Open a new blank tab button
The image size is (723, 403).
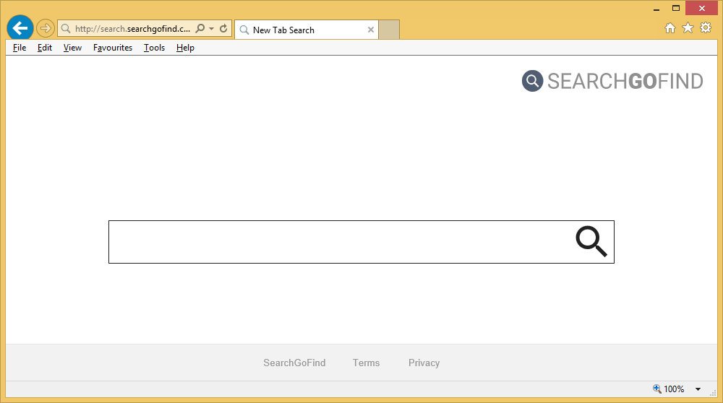point(389,30)
